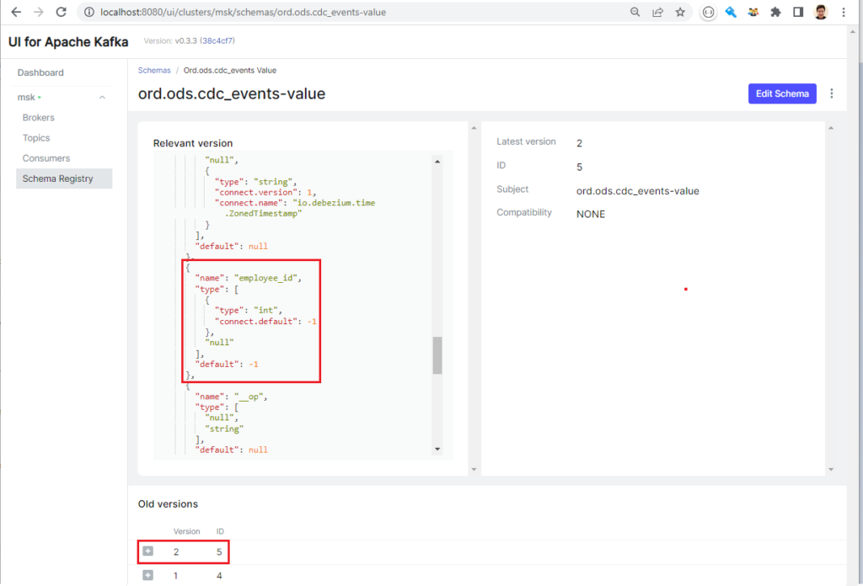
Task: Go to Topics in sidebar
Action: pyautogui.click(x=36, y=138)
